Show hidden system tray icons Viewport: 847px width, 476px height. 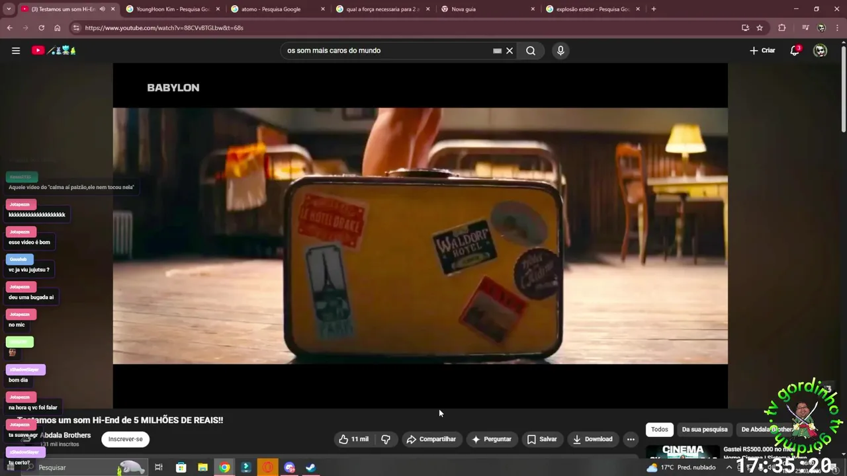point(729,467)
